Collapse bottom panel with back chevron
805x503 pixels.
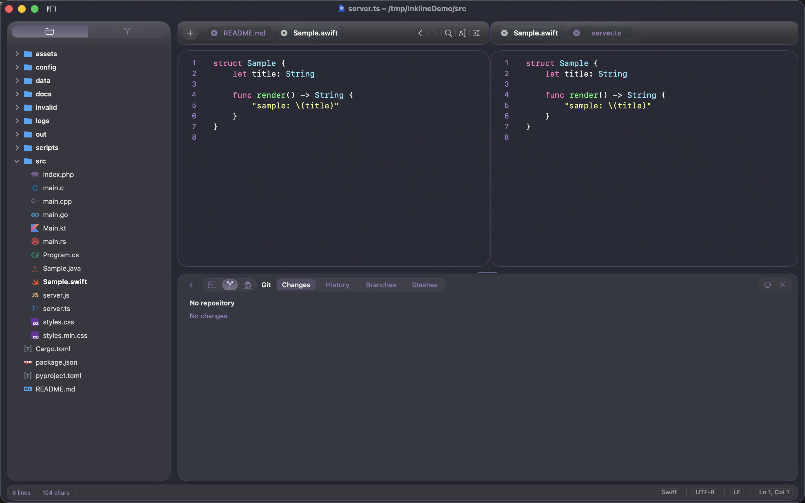coord(191,285)
